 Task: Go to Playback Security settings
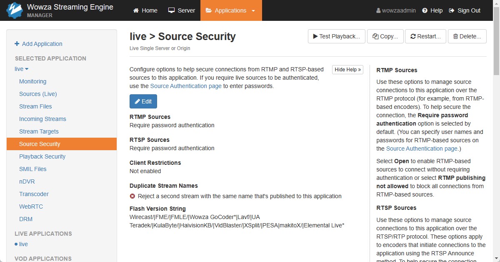[x=42, y=156]
